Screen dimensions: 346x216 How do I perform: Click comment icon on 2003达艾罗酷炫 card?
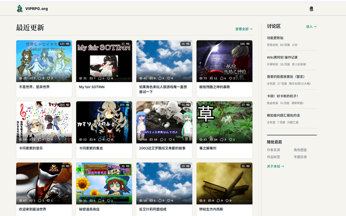(x=161, y=139)
